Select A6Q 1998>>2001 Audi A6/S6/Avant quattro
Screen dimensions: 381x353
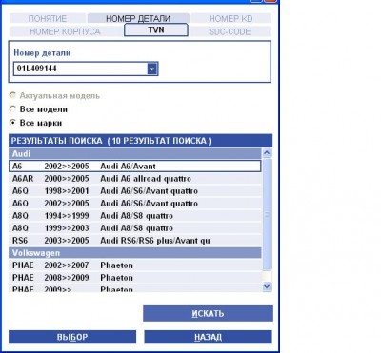(135, 191)
